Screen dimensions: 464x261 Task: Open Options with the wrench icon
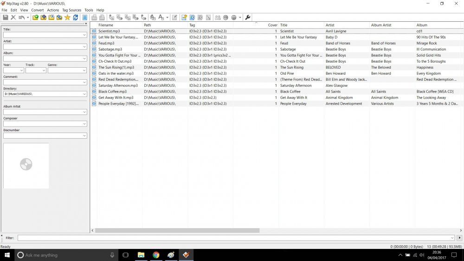pos(248,18)
